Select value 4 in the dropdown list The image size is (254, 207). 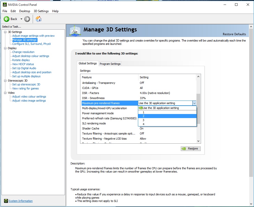167,124
